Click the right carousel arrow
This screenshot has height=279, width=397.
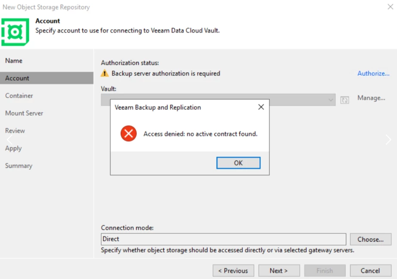coord(388,140)
